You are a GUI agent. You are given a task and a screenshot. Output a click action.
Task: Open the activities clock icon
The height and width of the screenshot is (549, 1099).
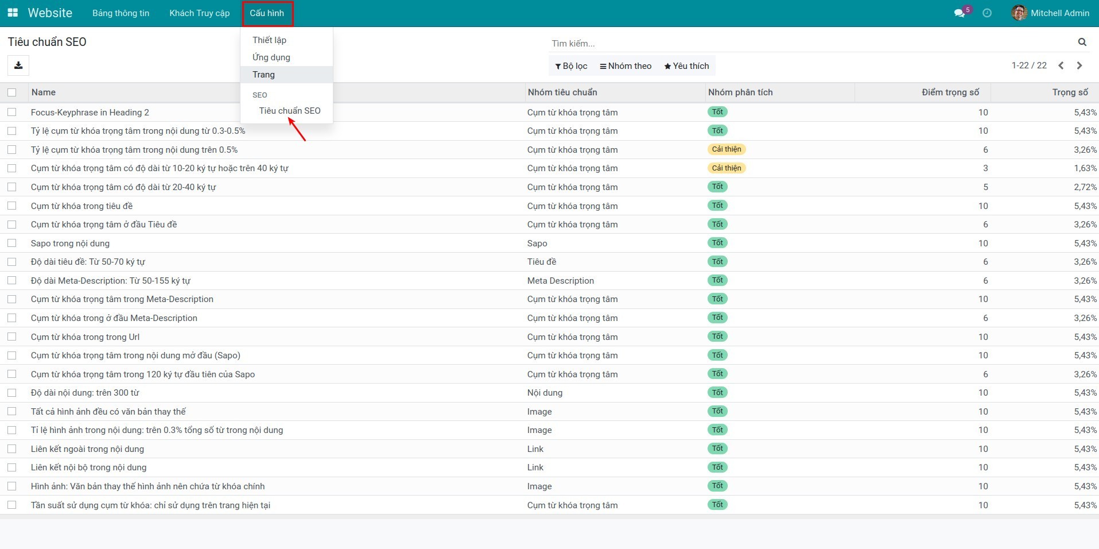(987, 13)
